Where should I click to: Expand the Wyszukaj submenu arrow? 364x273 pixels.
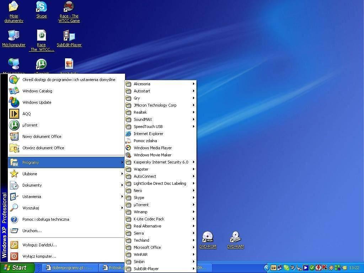[122, 208]
